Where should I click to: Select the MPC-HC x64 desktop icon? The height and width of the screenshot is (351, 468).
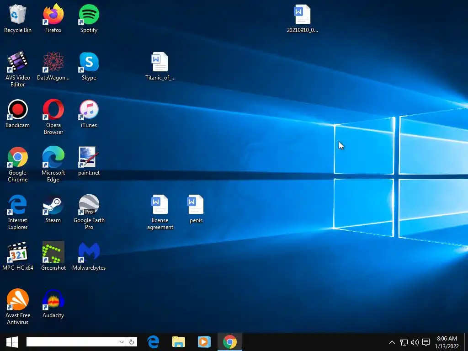pyautogui.click(x=18, y=256)
